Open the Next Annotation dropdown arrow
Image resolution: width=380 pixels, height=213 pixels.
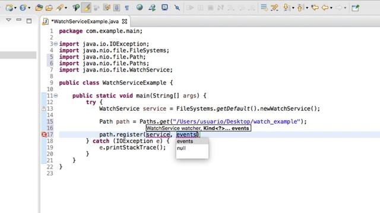point(293,8)
